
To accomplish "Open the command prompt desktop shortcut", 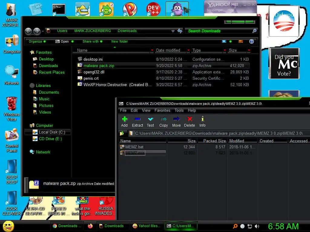I will pos(59,10).
